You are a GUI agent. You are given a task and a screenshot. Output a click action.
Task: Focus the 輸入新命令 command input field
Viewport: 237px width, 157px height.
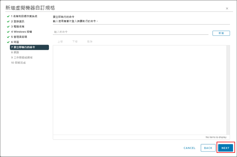131,32
